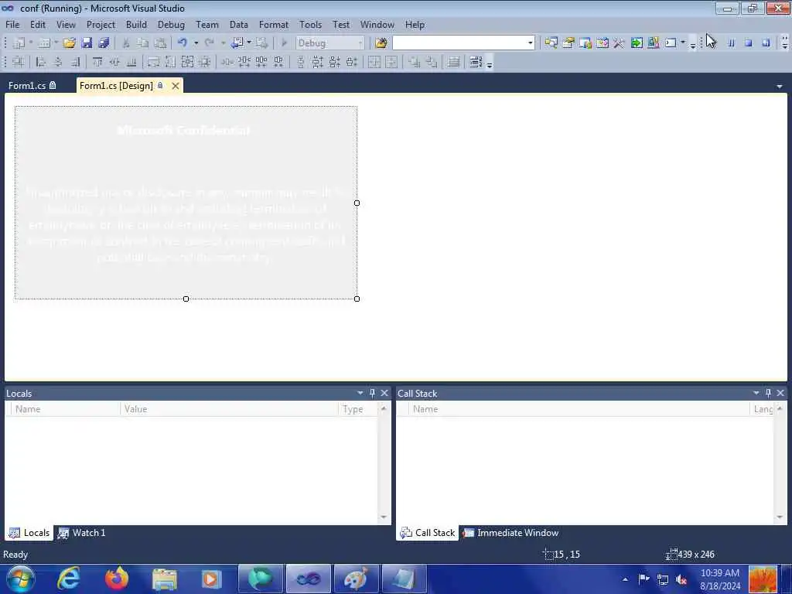Screen dimensions: 792x594
Task: Switch to the Immediate Window tab
Action: pos(511,533)
